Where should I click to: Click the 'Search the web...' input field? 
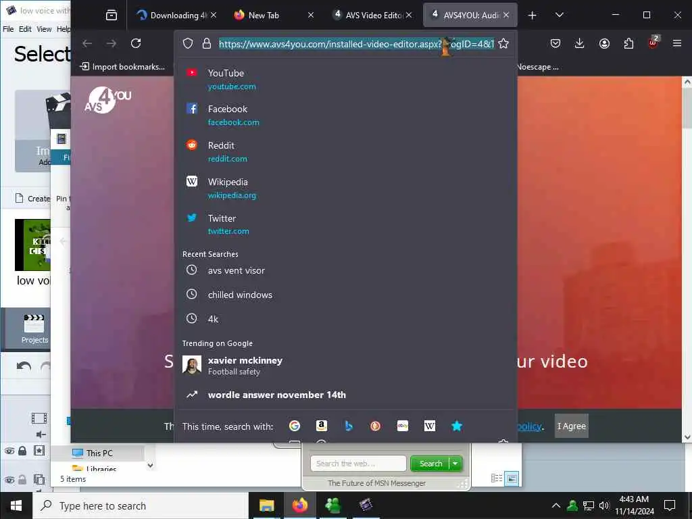click(x=358, y=464)
